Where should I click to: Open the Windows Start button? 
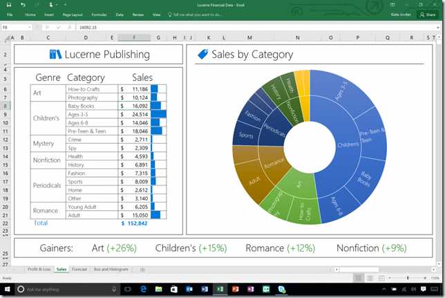[8, 289]
